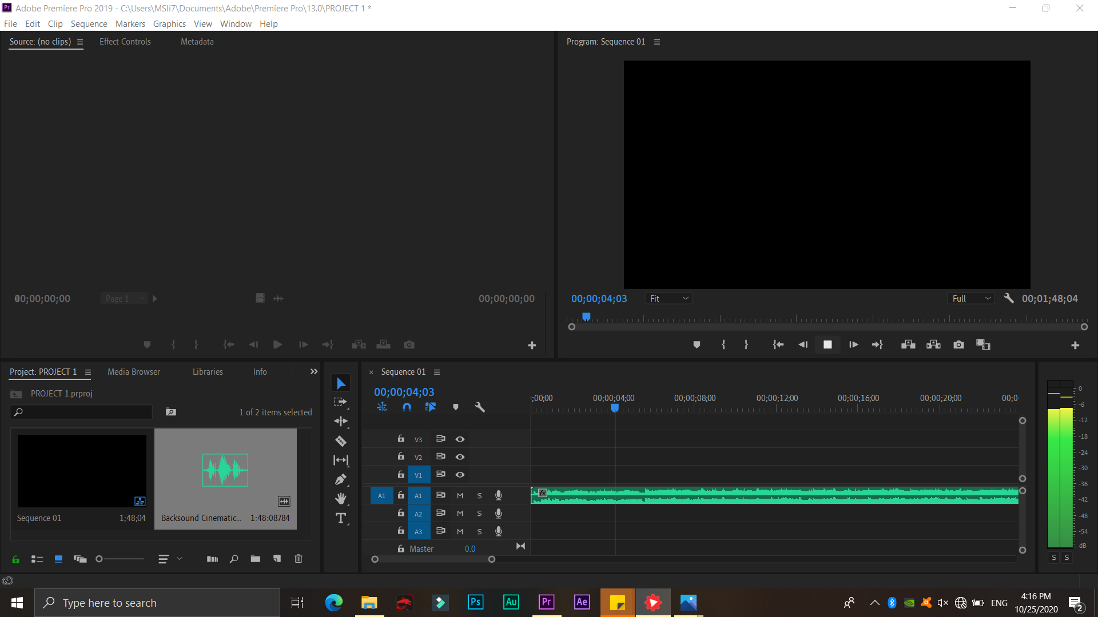
Task: Open the Sequence menu
Action: 89,23
